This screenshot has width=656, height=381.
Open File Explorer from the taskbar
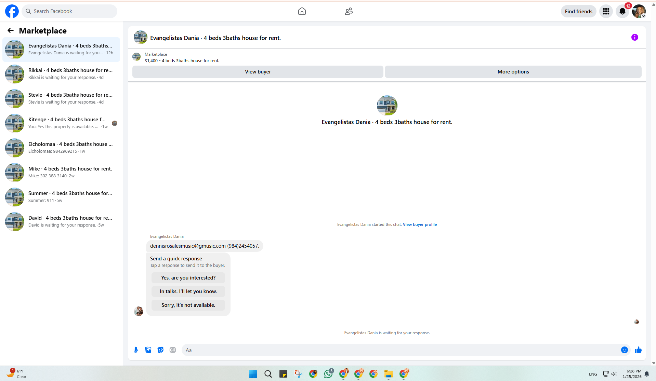[388, 374]
